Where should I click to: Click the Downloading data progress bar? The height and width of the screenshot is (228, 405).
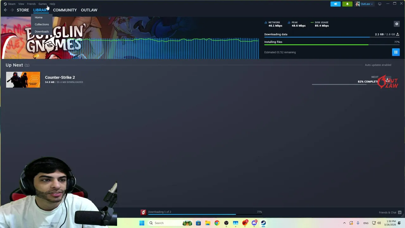332,37
